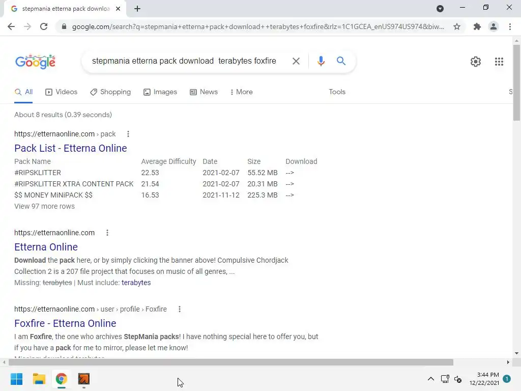Click #RIPSKLITTER XTRA CONTENT PACK row

point(74,184)
